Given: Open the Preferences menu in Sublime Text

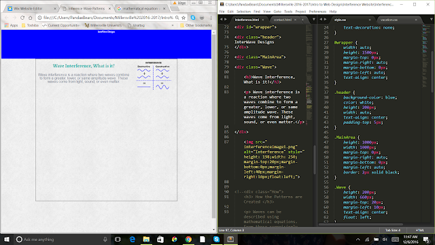Looking at the screenshot, I should 317,12.
